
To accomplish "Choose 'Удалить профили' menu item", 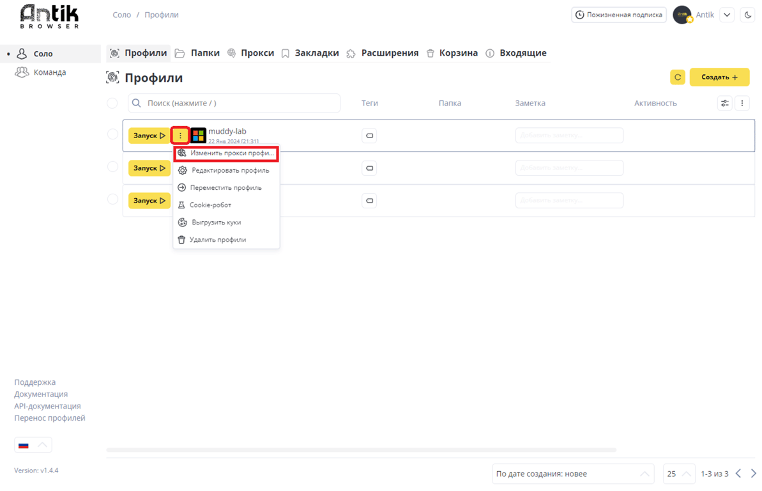I will 226,239.
